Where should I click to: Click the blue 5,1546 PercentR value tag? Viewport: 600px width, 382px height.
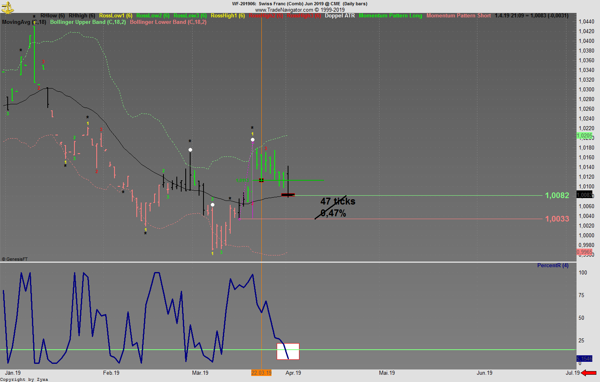pyautogui.click(x=585, y=359)
